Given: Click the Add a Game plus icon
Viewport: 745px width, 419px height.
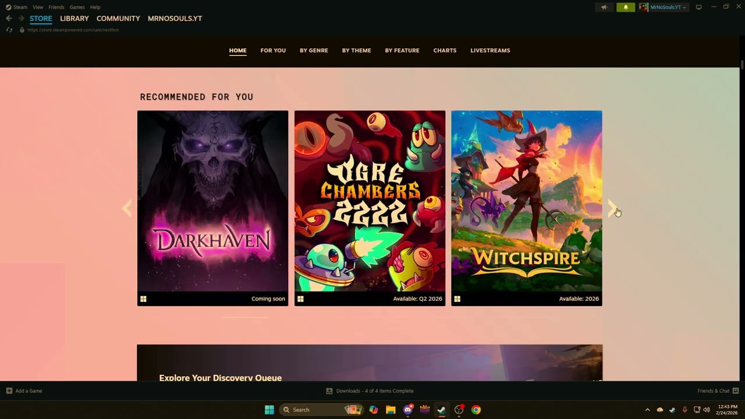Looking at the screenshot, I should (x=9, y=391).
